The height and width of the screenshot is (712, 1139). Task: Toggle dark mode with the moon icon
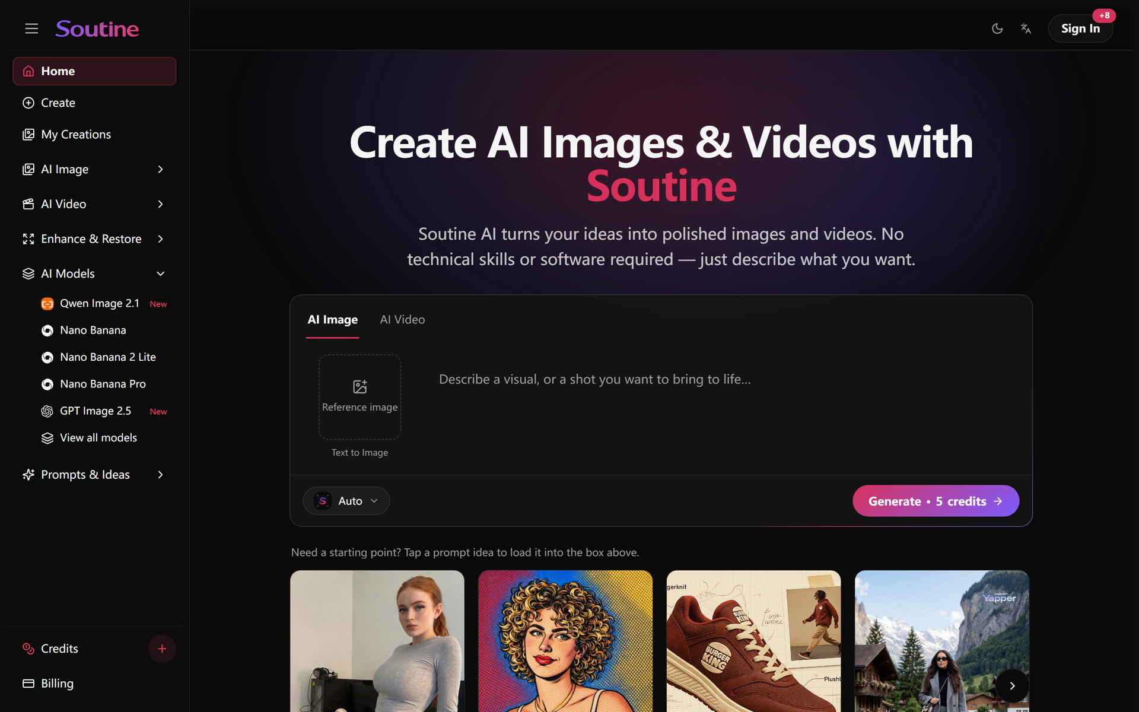click(997, 28)
